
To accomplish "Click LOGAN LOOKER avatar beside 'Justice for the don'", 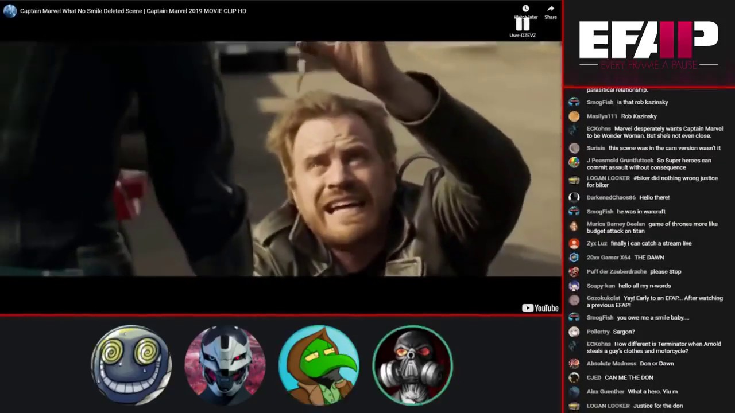I will click(574, 406).
